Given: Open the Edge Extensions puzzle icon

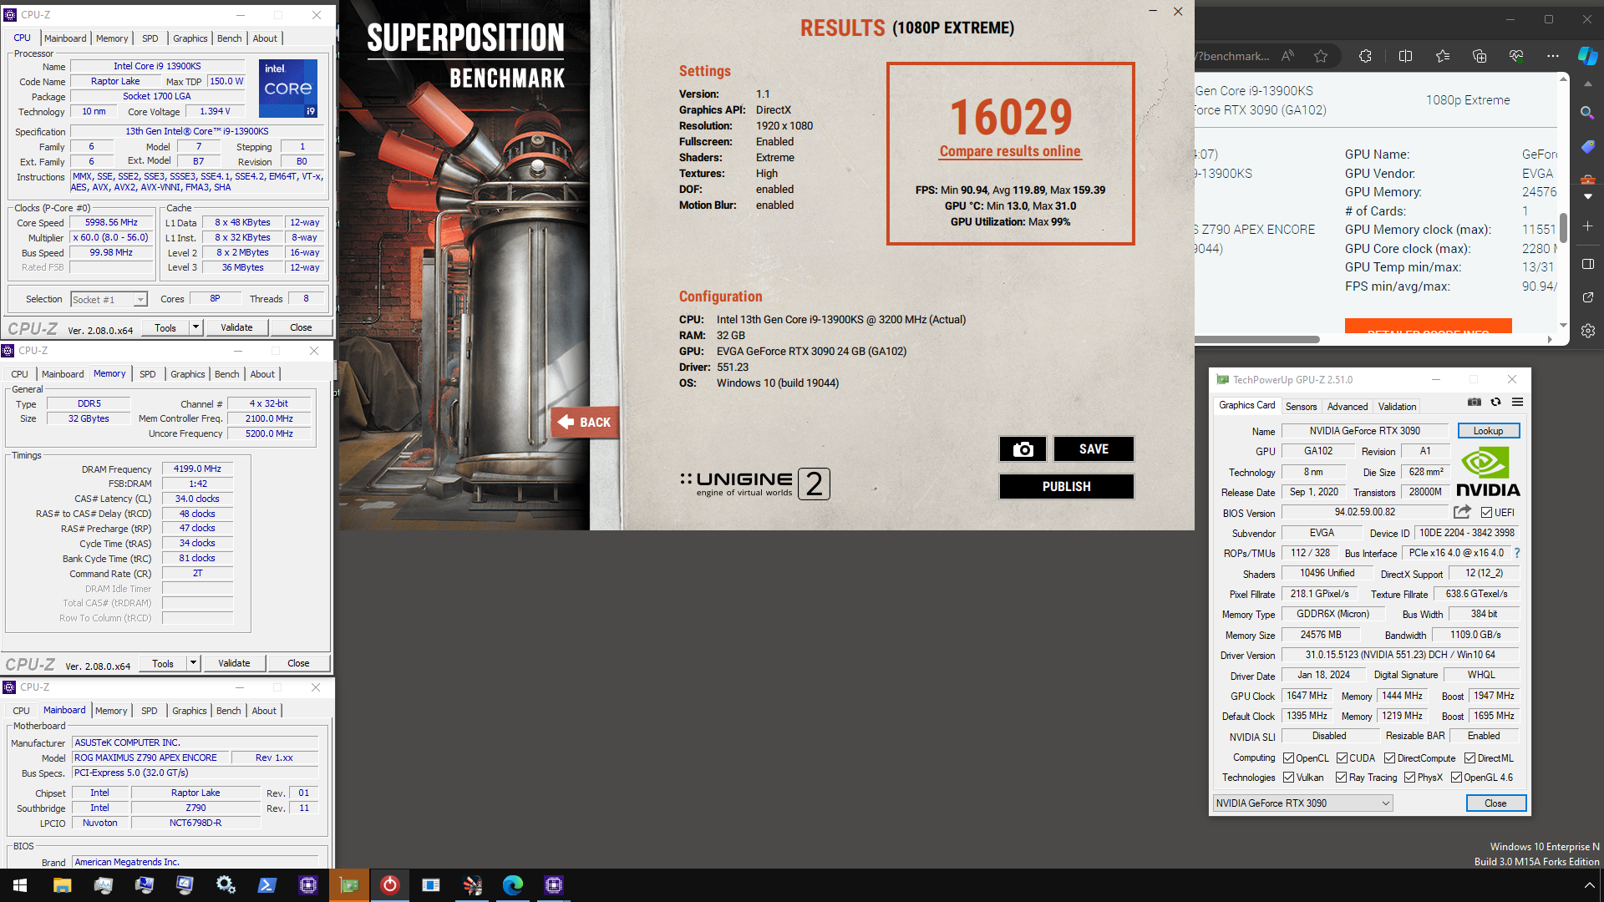Looking at the screenshot, I should 1365,56.
